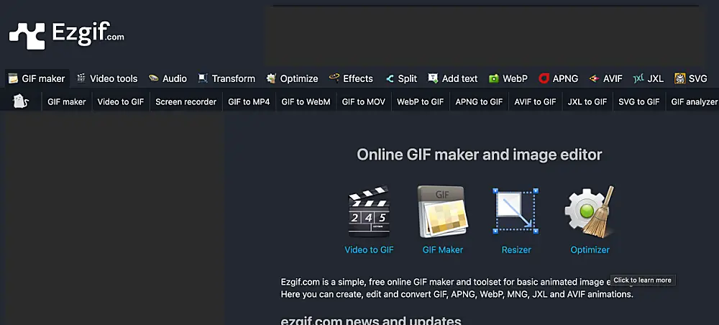This screenshot has width=719, height=325.
Task: Switch to the Transform tab
Action: (x=234, y=79)
